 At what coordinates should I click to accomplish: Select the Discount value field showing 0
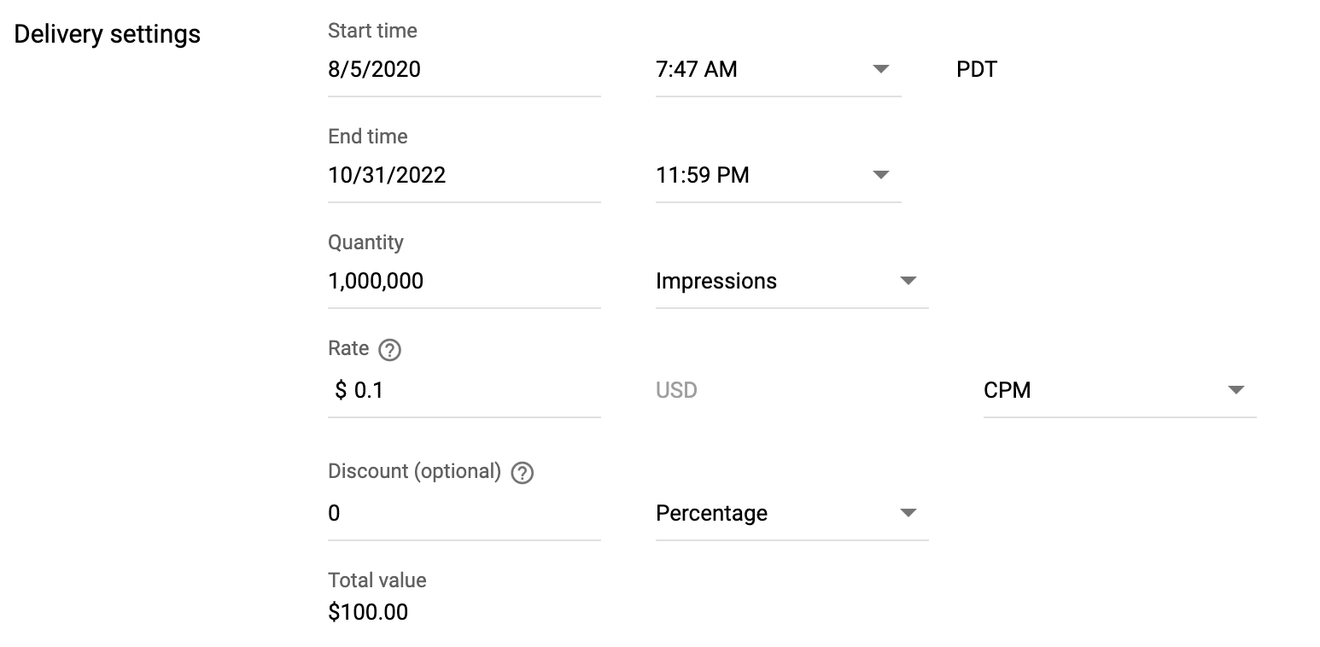pos(427,512)
